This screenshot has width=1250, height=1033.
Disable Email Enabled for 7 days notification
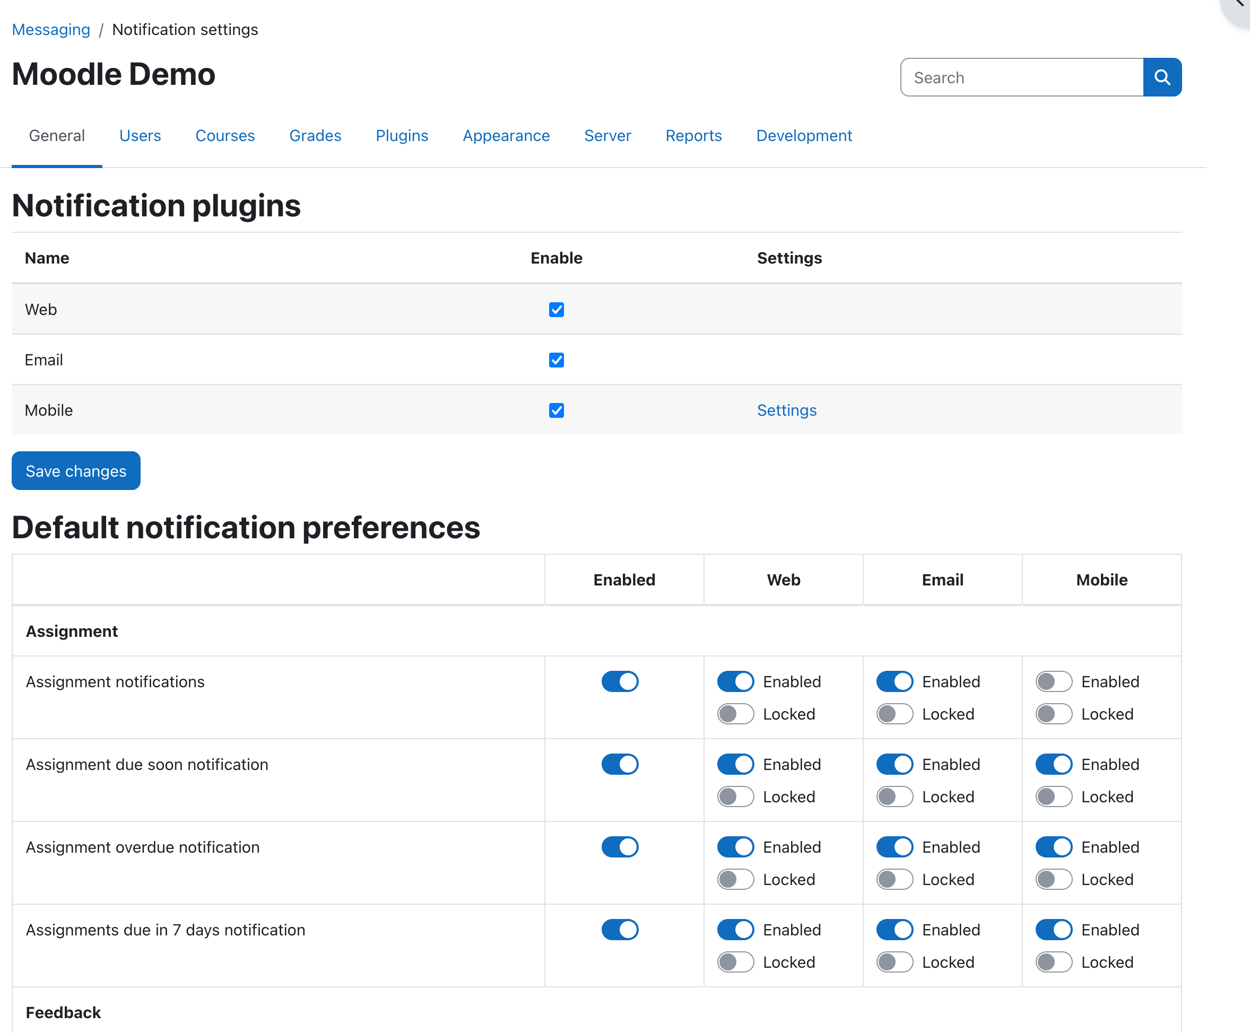tap(895, 930)
